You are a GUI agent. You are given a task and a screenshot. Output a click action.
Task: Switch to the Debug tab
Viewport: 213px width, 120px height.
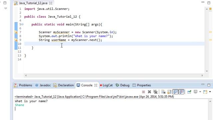click(x=122, y=85)
